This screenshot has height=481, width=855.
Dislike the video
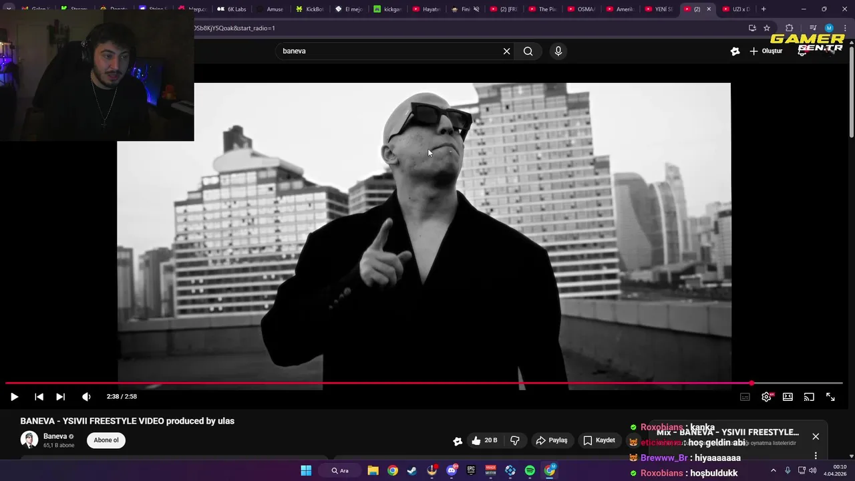coord(515,440)
